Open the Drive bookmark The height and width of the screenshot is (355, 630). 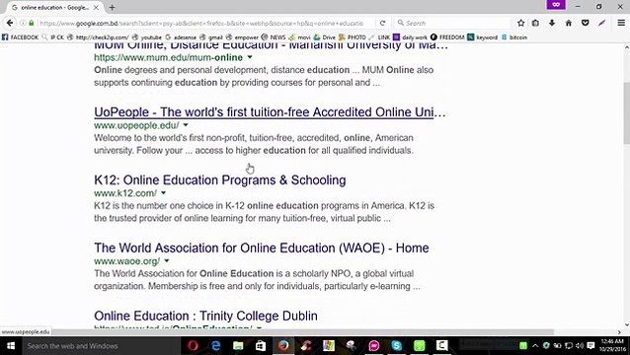point(325,37)
